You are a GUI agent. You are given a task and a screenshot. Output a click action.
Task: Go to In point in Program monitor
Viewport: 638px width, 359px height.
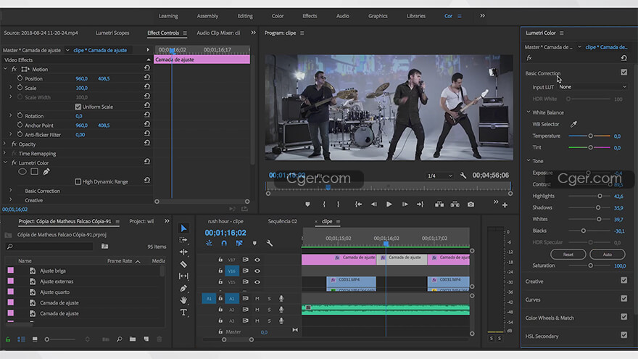point(358,205)
